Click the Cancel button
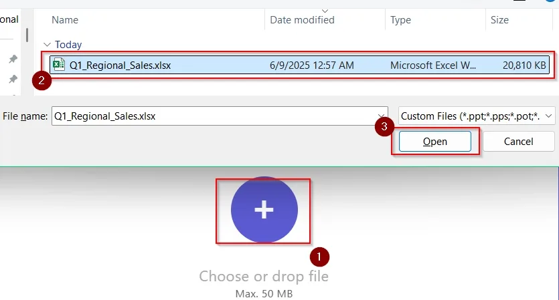Viewport: 559px width, 300px height. point(518,141)
